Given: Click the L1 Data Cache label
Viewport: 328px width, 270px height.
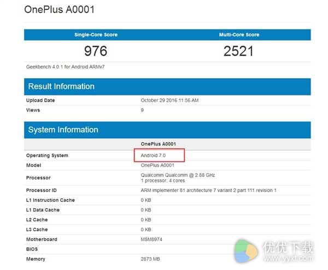Looking at the screenshot, I should (x=43, y=210).
